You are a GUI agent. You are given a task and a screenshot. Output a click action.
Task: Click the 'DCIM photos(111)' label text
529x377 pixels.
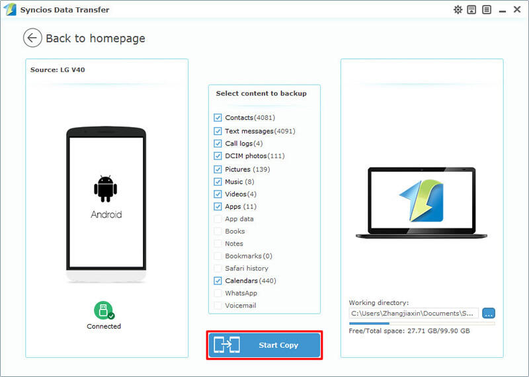pyautogui.click(x=255, y=156)
